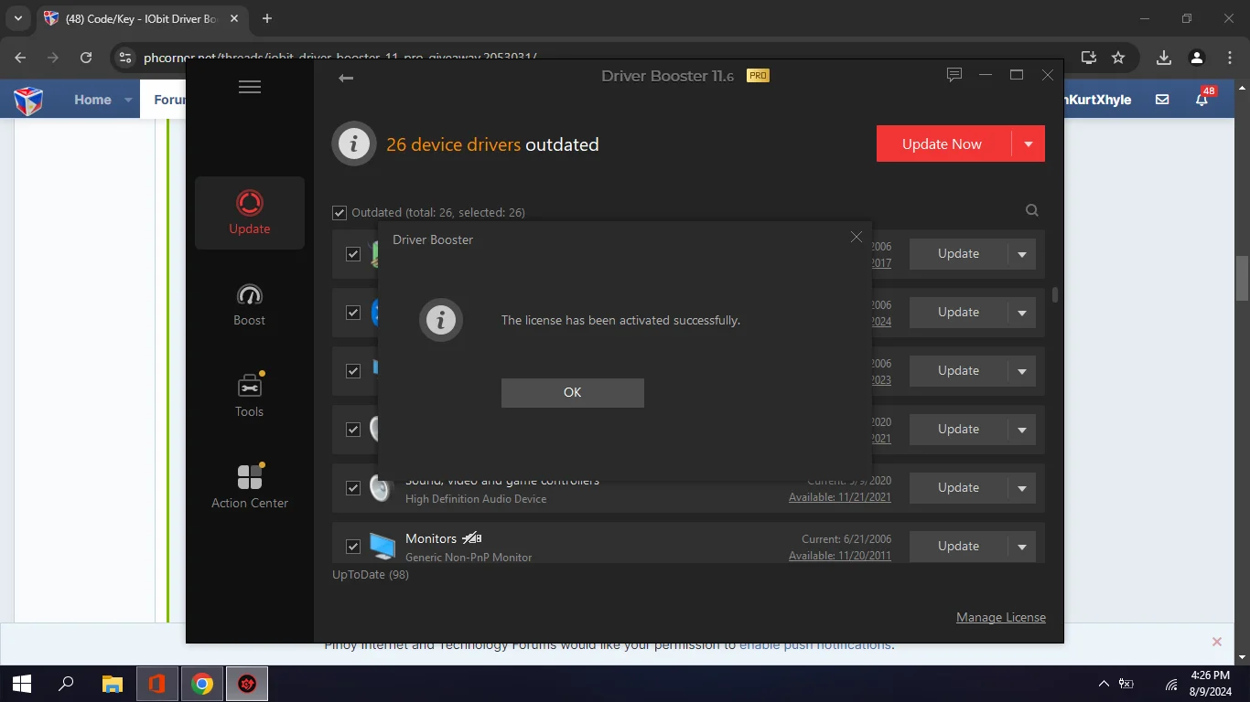
Task: Expand Update dropdown for the 2024 driver row
Action: (x=1022, y=313)
